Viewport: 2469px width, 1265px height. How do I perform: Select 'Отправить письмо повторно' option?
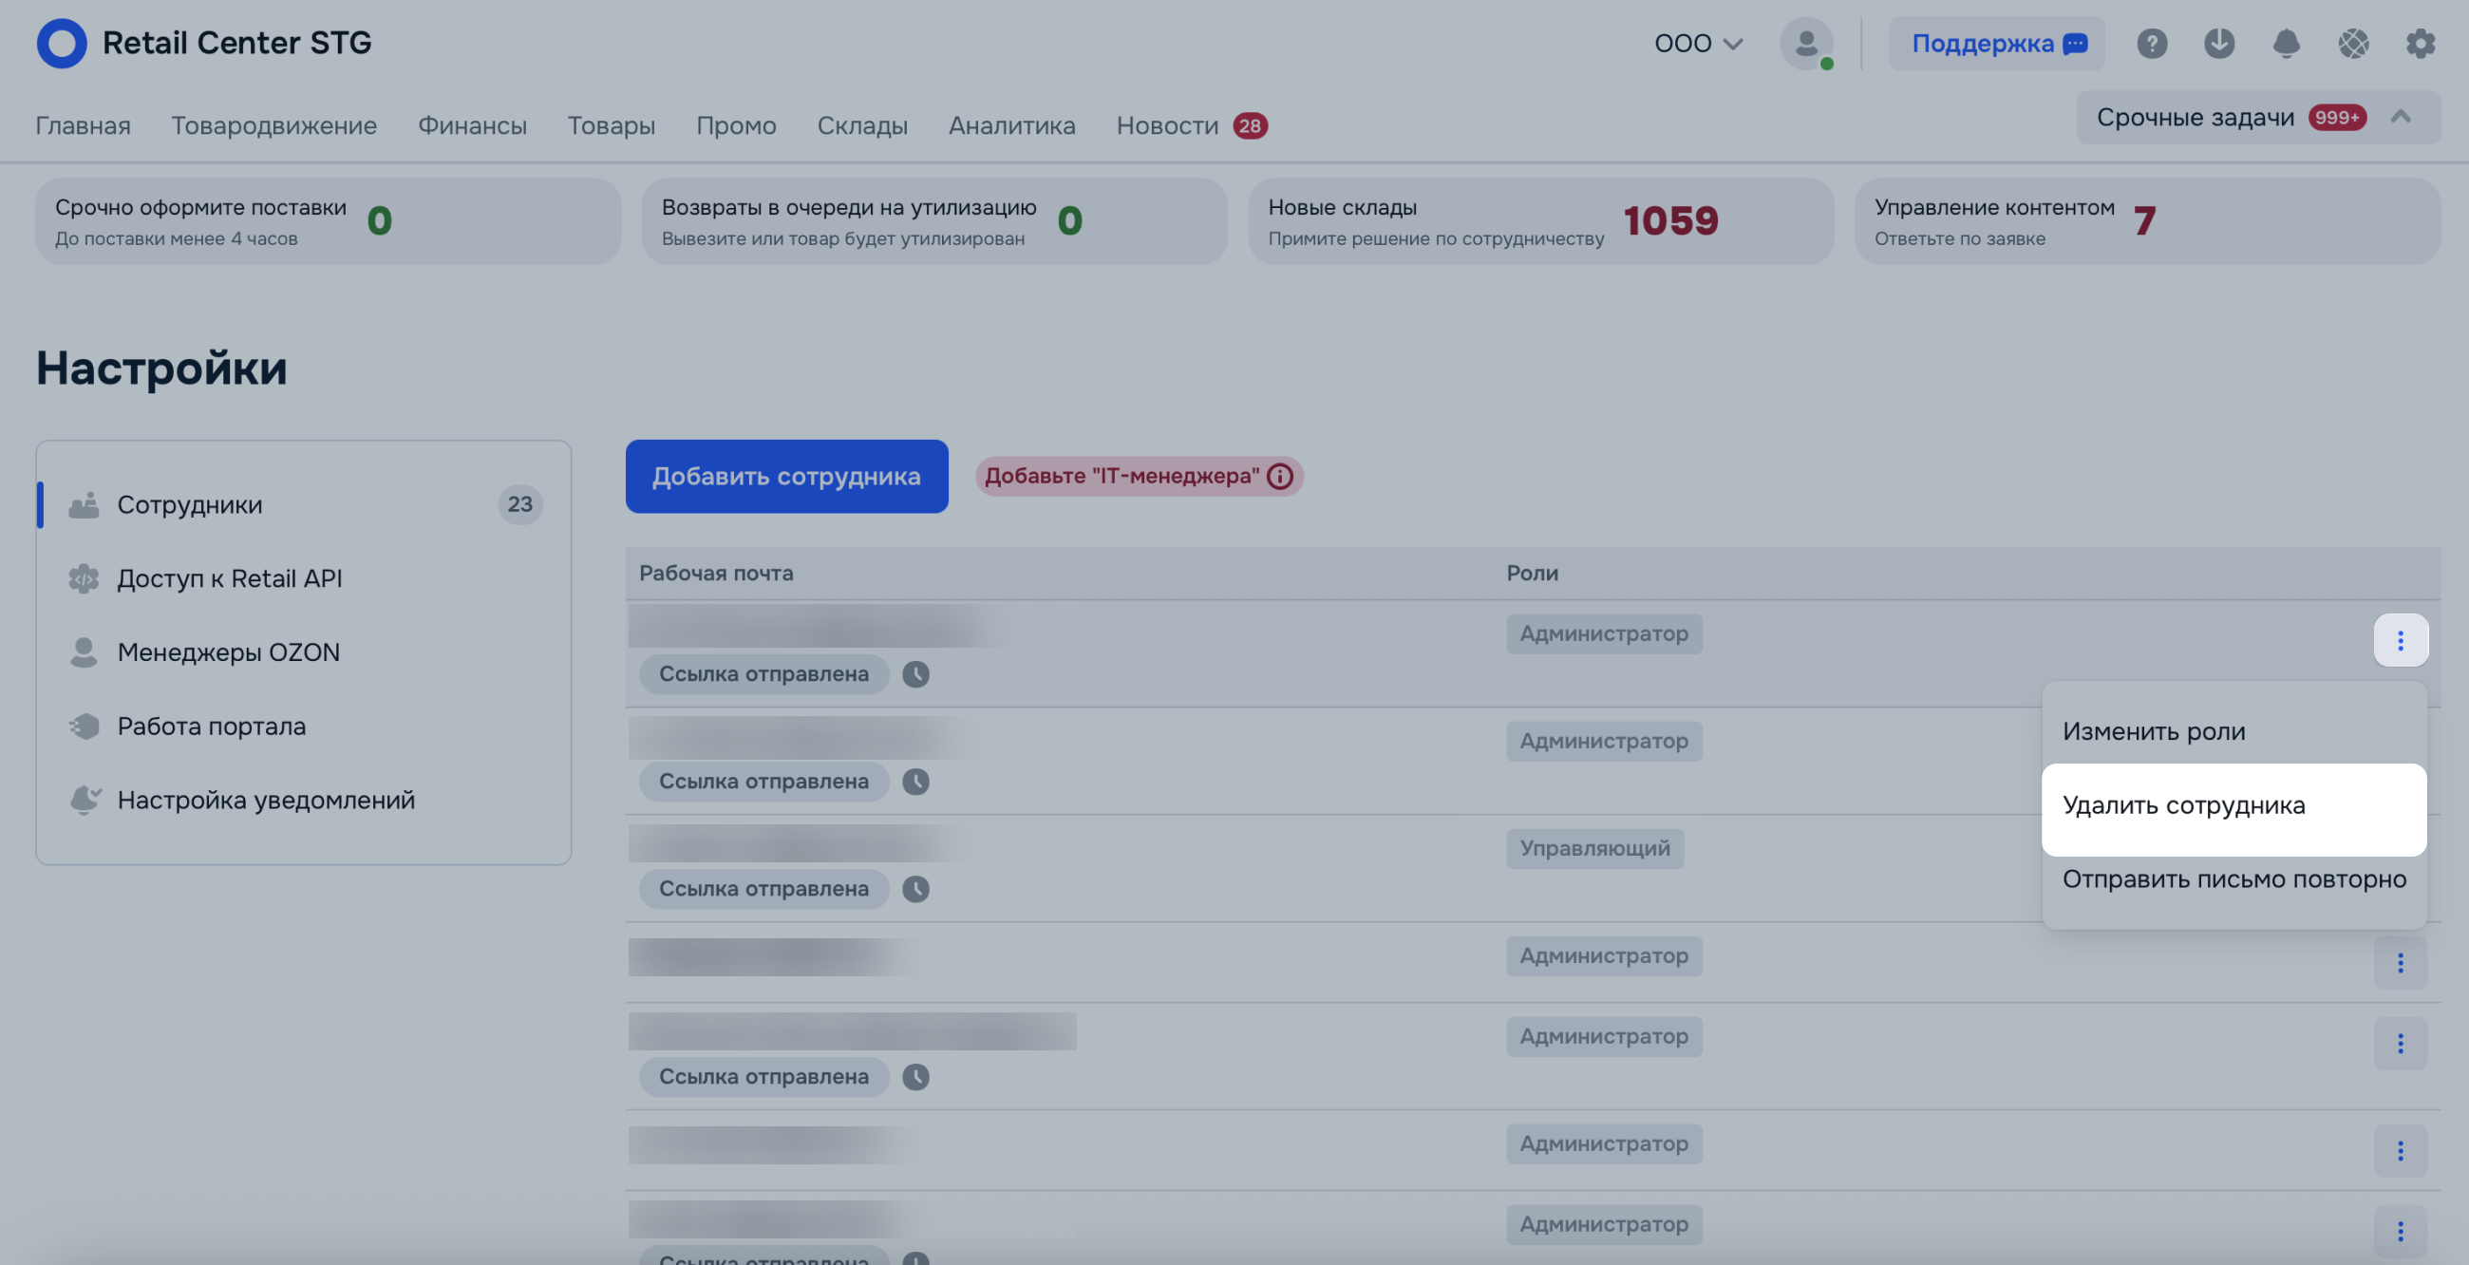(x=2233, y=878)
